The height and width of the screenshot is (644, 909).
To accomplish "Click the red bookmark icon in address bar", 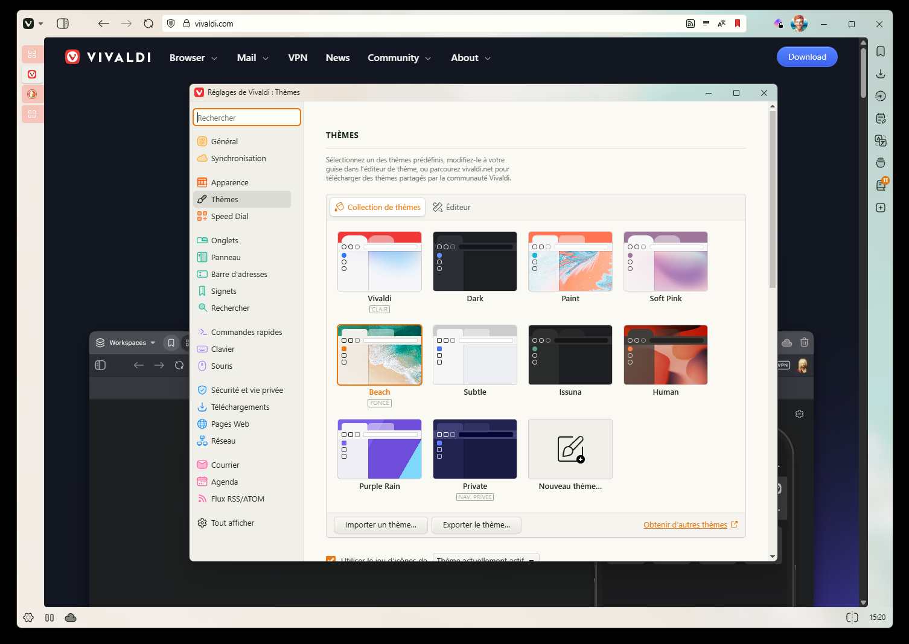I will [x=738, y=24].
